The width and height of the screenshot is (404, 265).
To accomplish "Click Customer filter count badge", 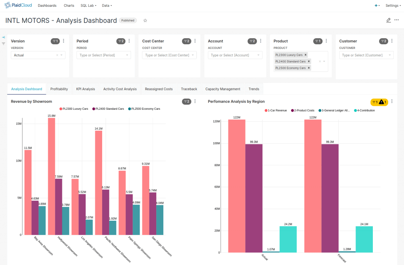I will point(383,41).
